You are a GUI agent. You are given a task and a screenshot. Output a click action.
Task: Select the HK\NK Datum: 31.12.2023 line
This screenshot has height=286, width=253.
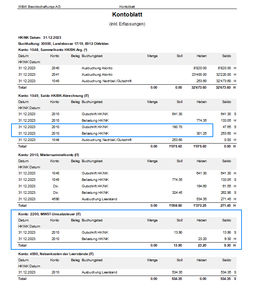point(40,38)
